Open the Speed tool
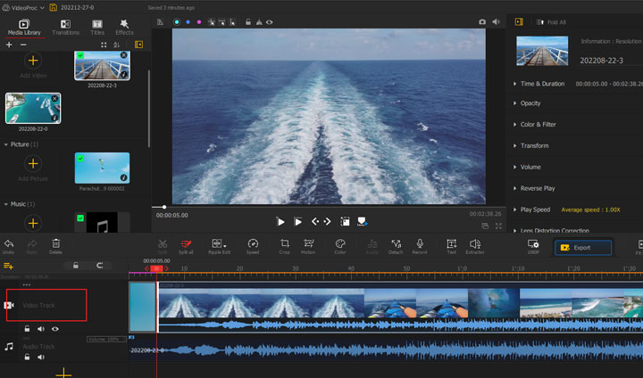This screenshot has height=378, width=643. point(253,245)
